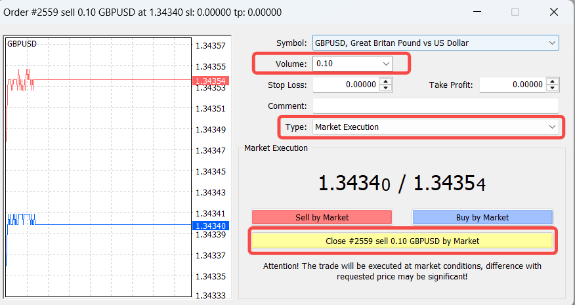Click the blue 1.34340 bid price tag
This screenshot has width=575, height=305.
(x=210, y=226)
